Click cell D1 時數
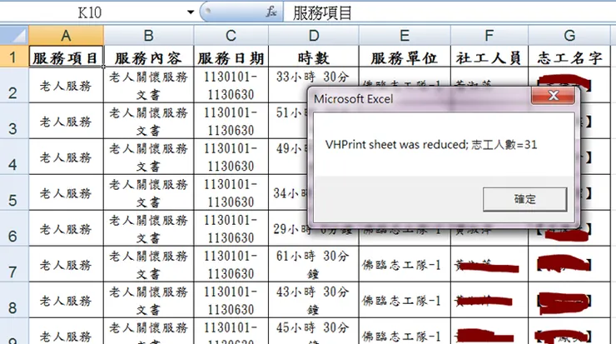This screenshot has width=616, height=344. pyautogui.click(x=314, y=57)
